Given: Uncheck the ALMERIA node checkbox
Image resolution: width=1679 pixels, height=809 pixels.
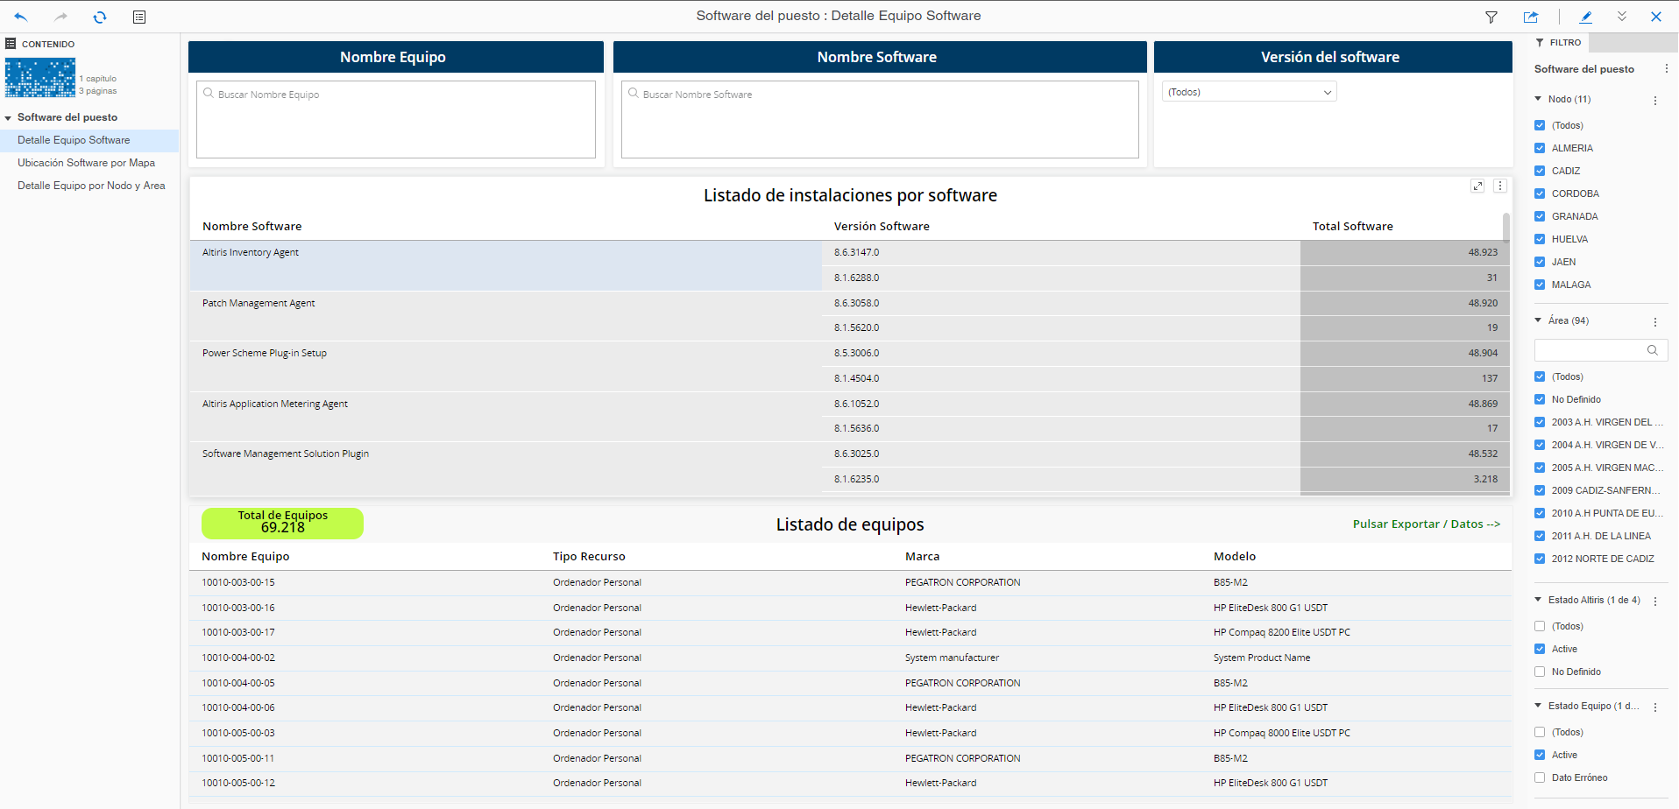Looking at the screenshot, I should (1540, 148).
